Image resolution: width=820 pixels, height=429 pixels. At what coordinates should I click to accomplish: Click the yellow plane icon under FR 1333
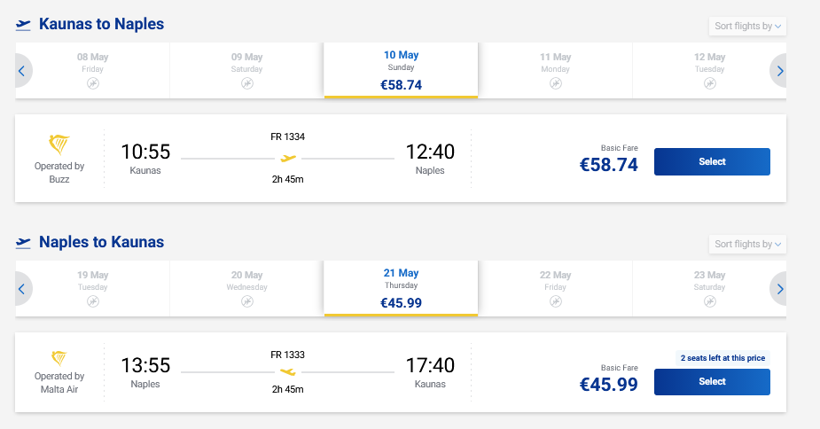point(287,372)
